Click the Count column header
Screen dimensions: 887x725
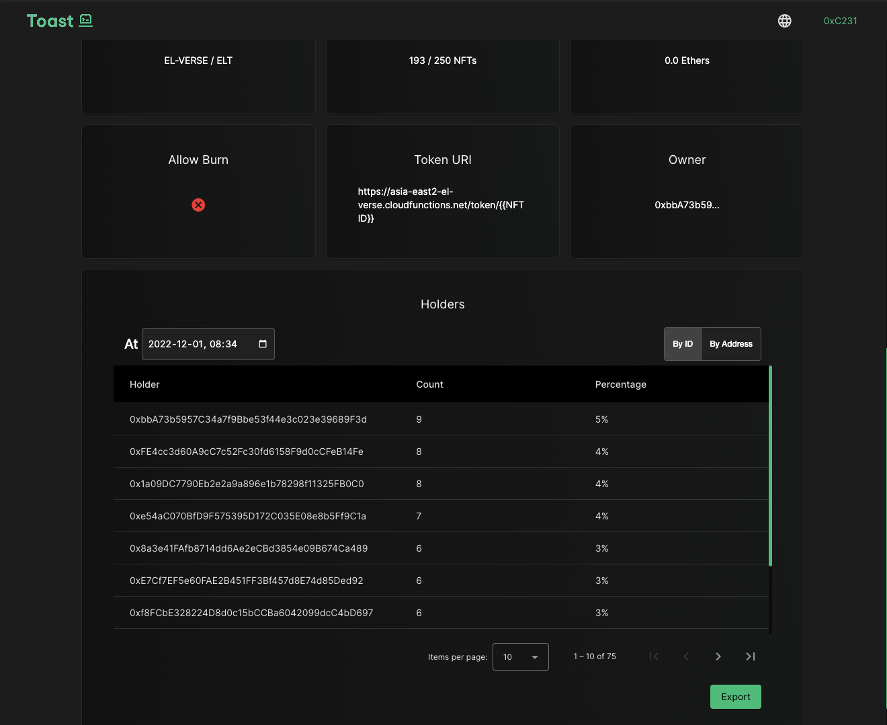(429, 384)
